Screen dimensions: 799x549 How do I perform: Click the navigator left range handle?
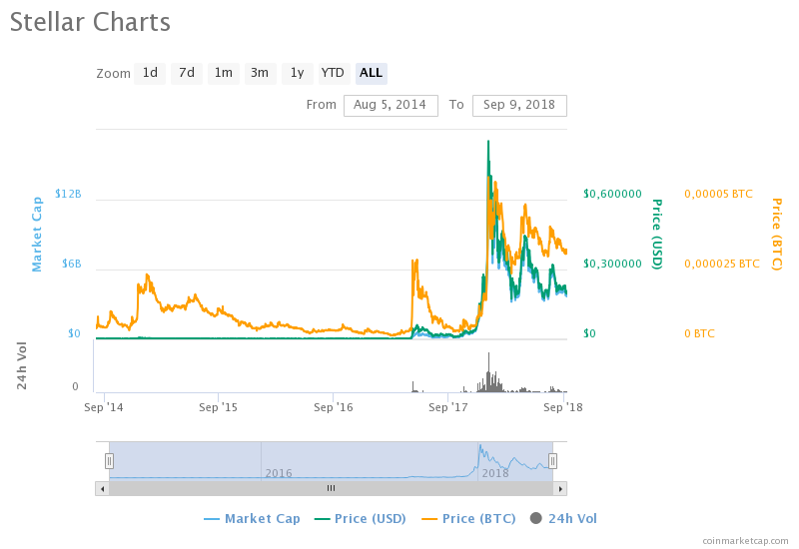[x=109, y=461]
